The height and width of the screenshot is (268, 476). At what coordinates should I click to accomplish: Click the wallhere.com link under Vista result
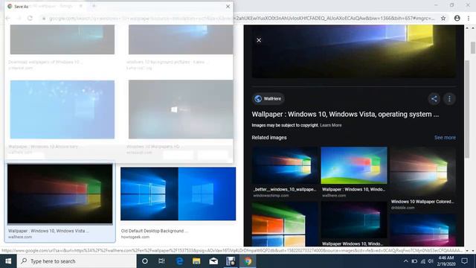tap(20, 237)
